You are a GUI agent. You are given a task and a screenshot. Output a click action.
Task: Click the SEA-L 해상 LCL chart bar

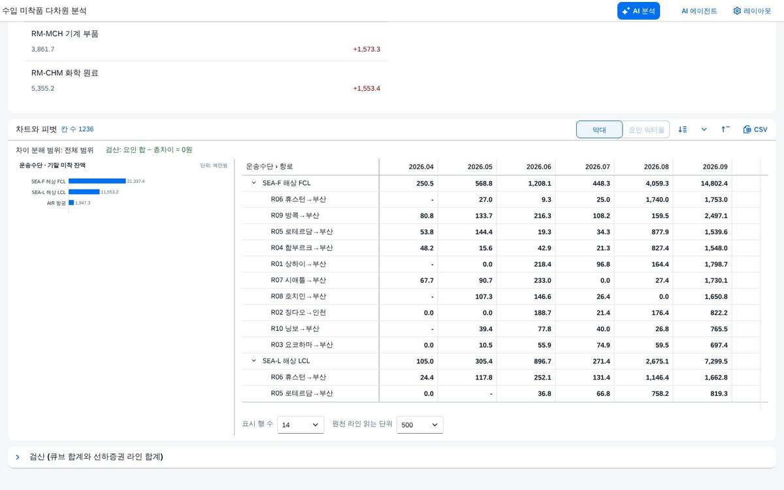(x=84, y=192)
